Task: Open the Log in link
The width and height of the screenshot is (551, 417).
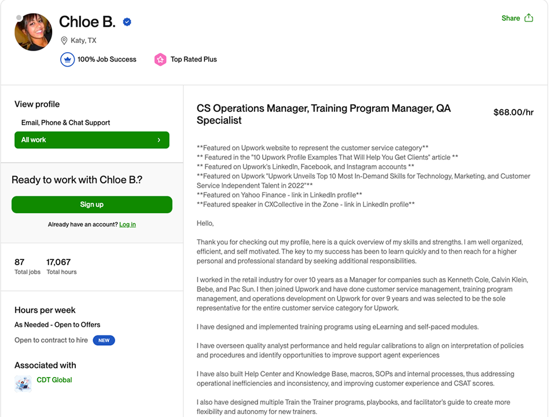Action: 127,225
